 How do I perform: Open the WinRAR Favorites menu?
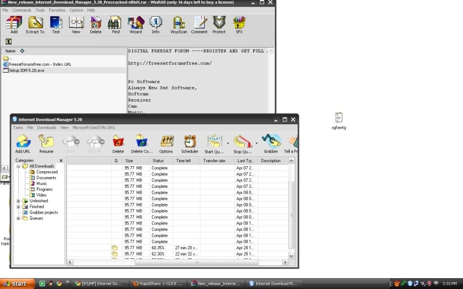57,10
